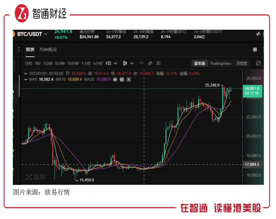Expand chart to fullscreen

(x=258, y=63)
